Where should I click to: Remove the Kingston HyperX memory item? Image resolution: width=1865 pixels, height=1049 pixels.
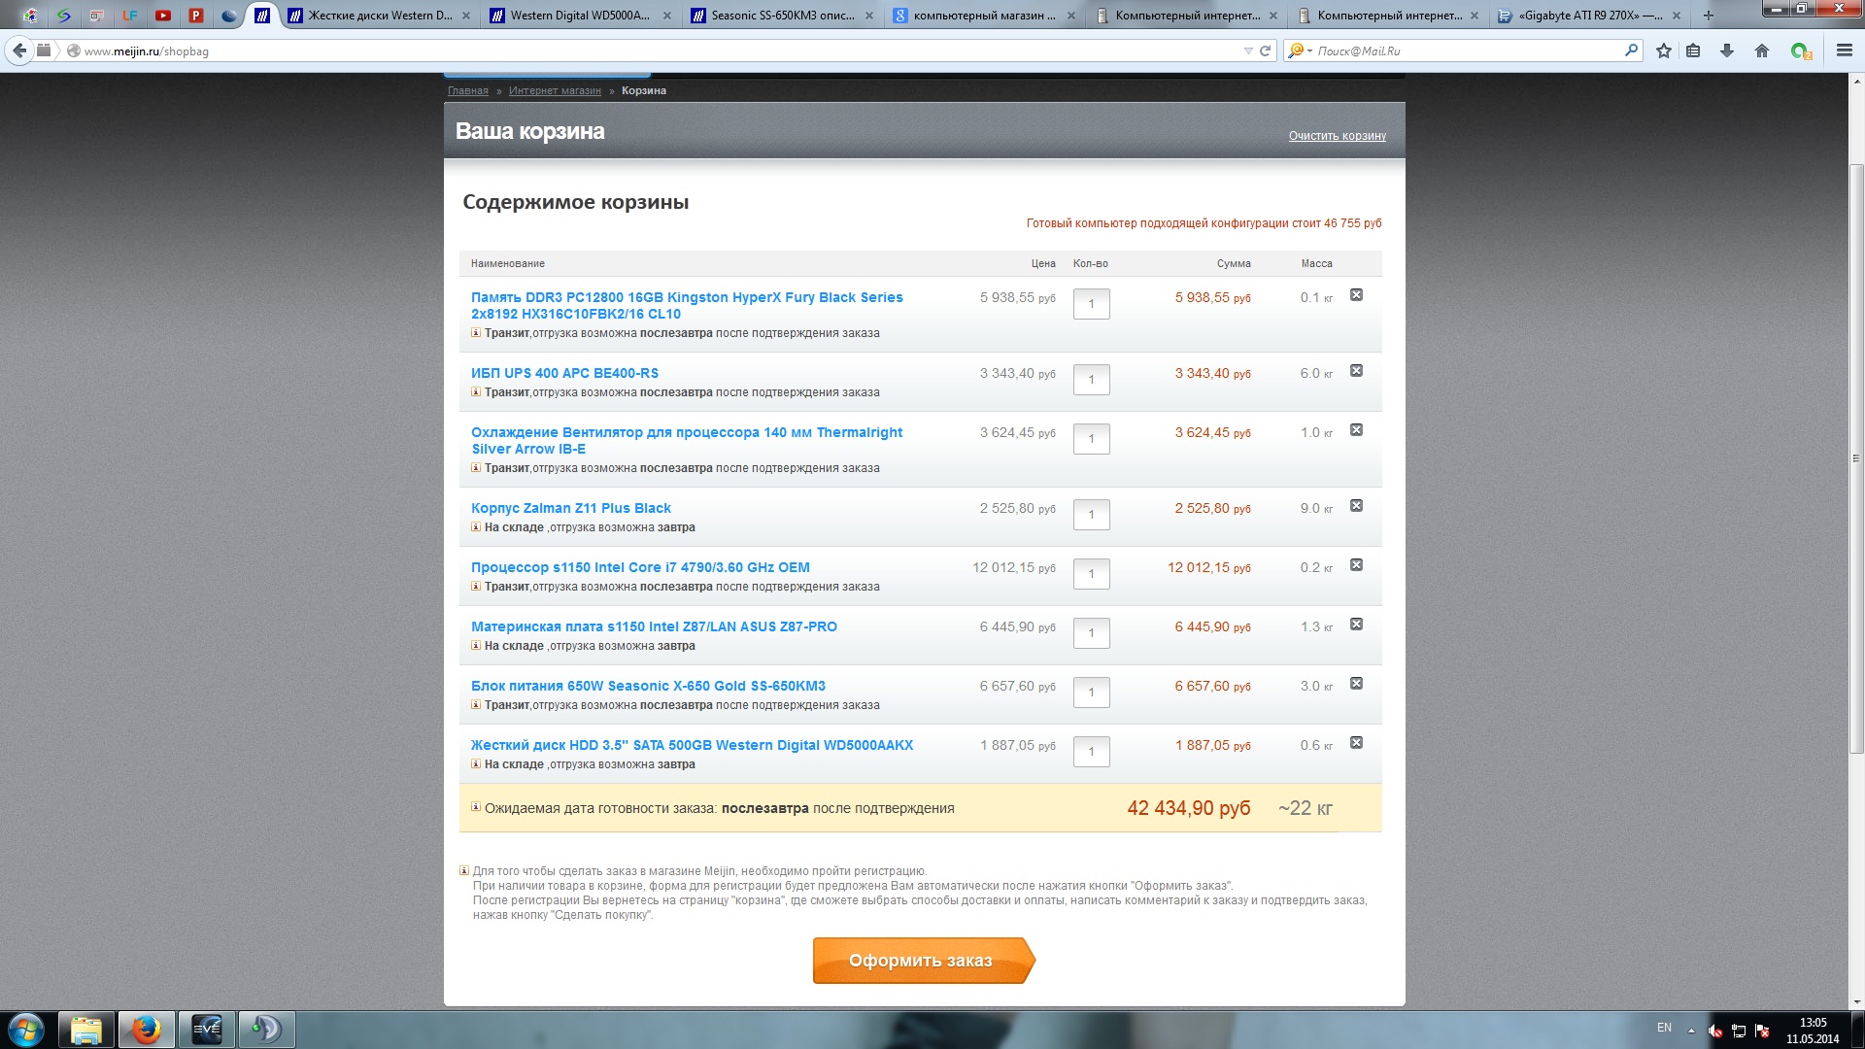coord(1356,295)
